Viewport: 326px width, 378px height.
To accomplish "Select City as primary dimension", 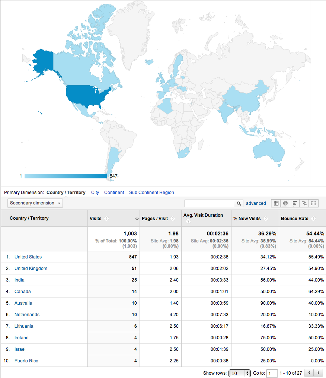I will [x=95, y=193].
